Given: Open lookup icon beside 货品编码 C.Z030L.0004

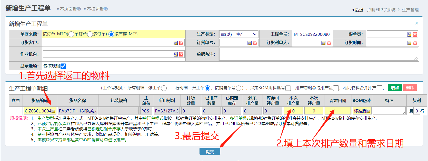Looking at the screenshot, I should coord(53,111).
